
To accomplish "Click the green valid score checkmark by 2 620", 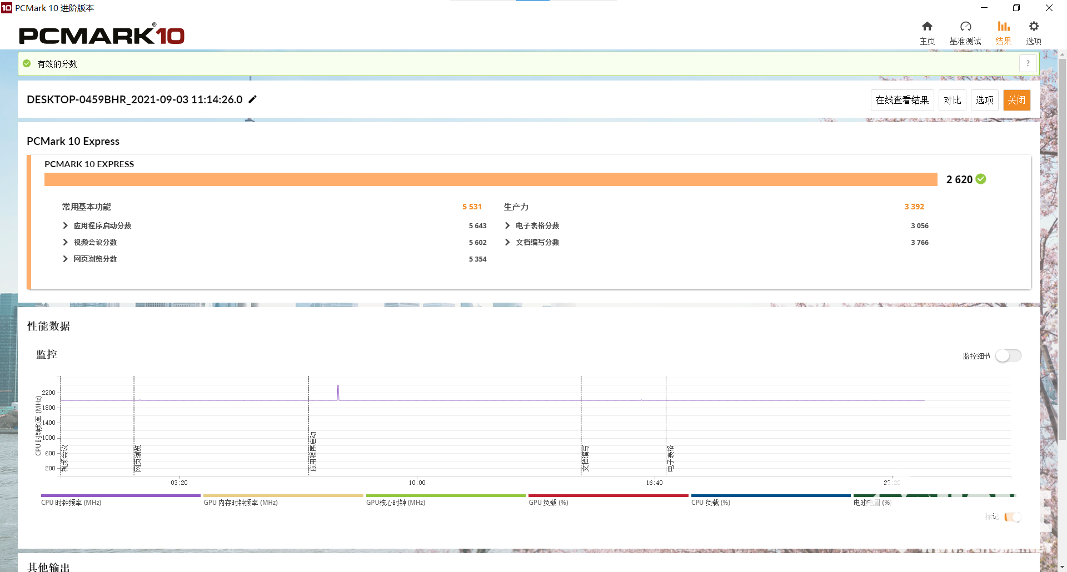I will (981, 179).
